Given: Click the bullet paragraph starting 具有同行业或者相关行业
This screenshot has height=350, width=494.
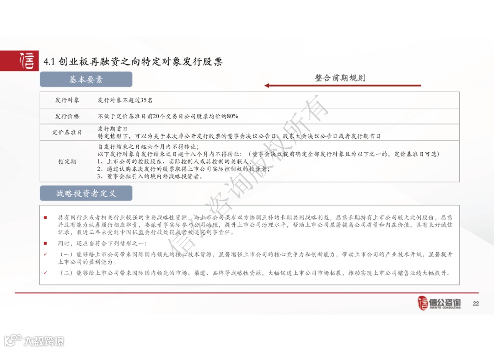Looking at the screenshot, I should [x=255, y=225].
